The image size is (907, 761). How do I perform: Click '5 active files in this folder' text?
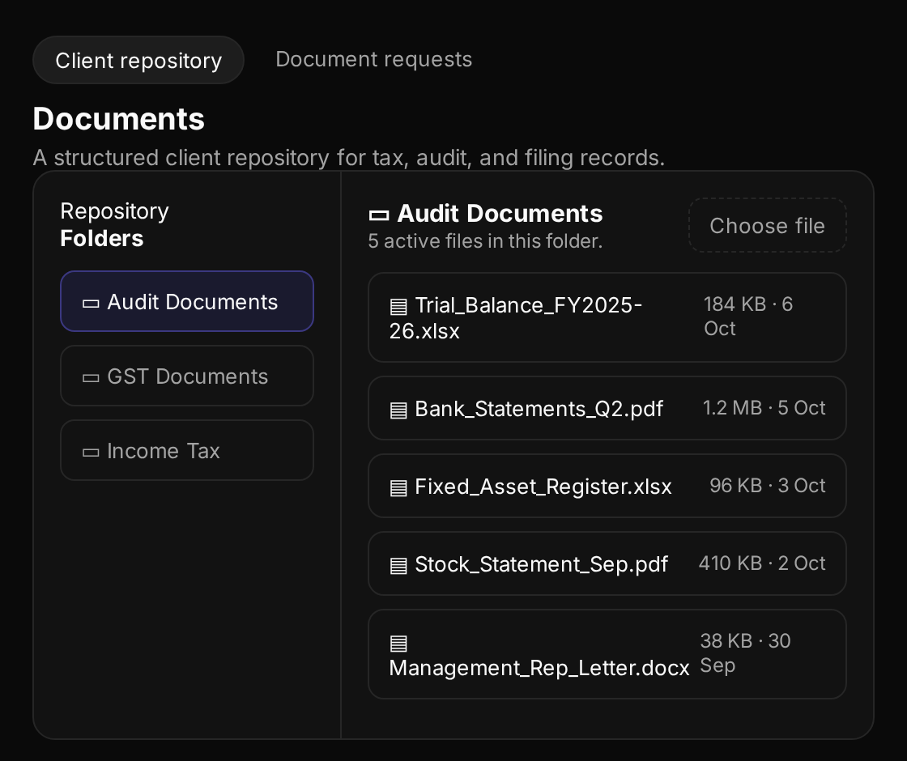[x=485, y=240]
